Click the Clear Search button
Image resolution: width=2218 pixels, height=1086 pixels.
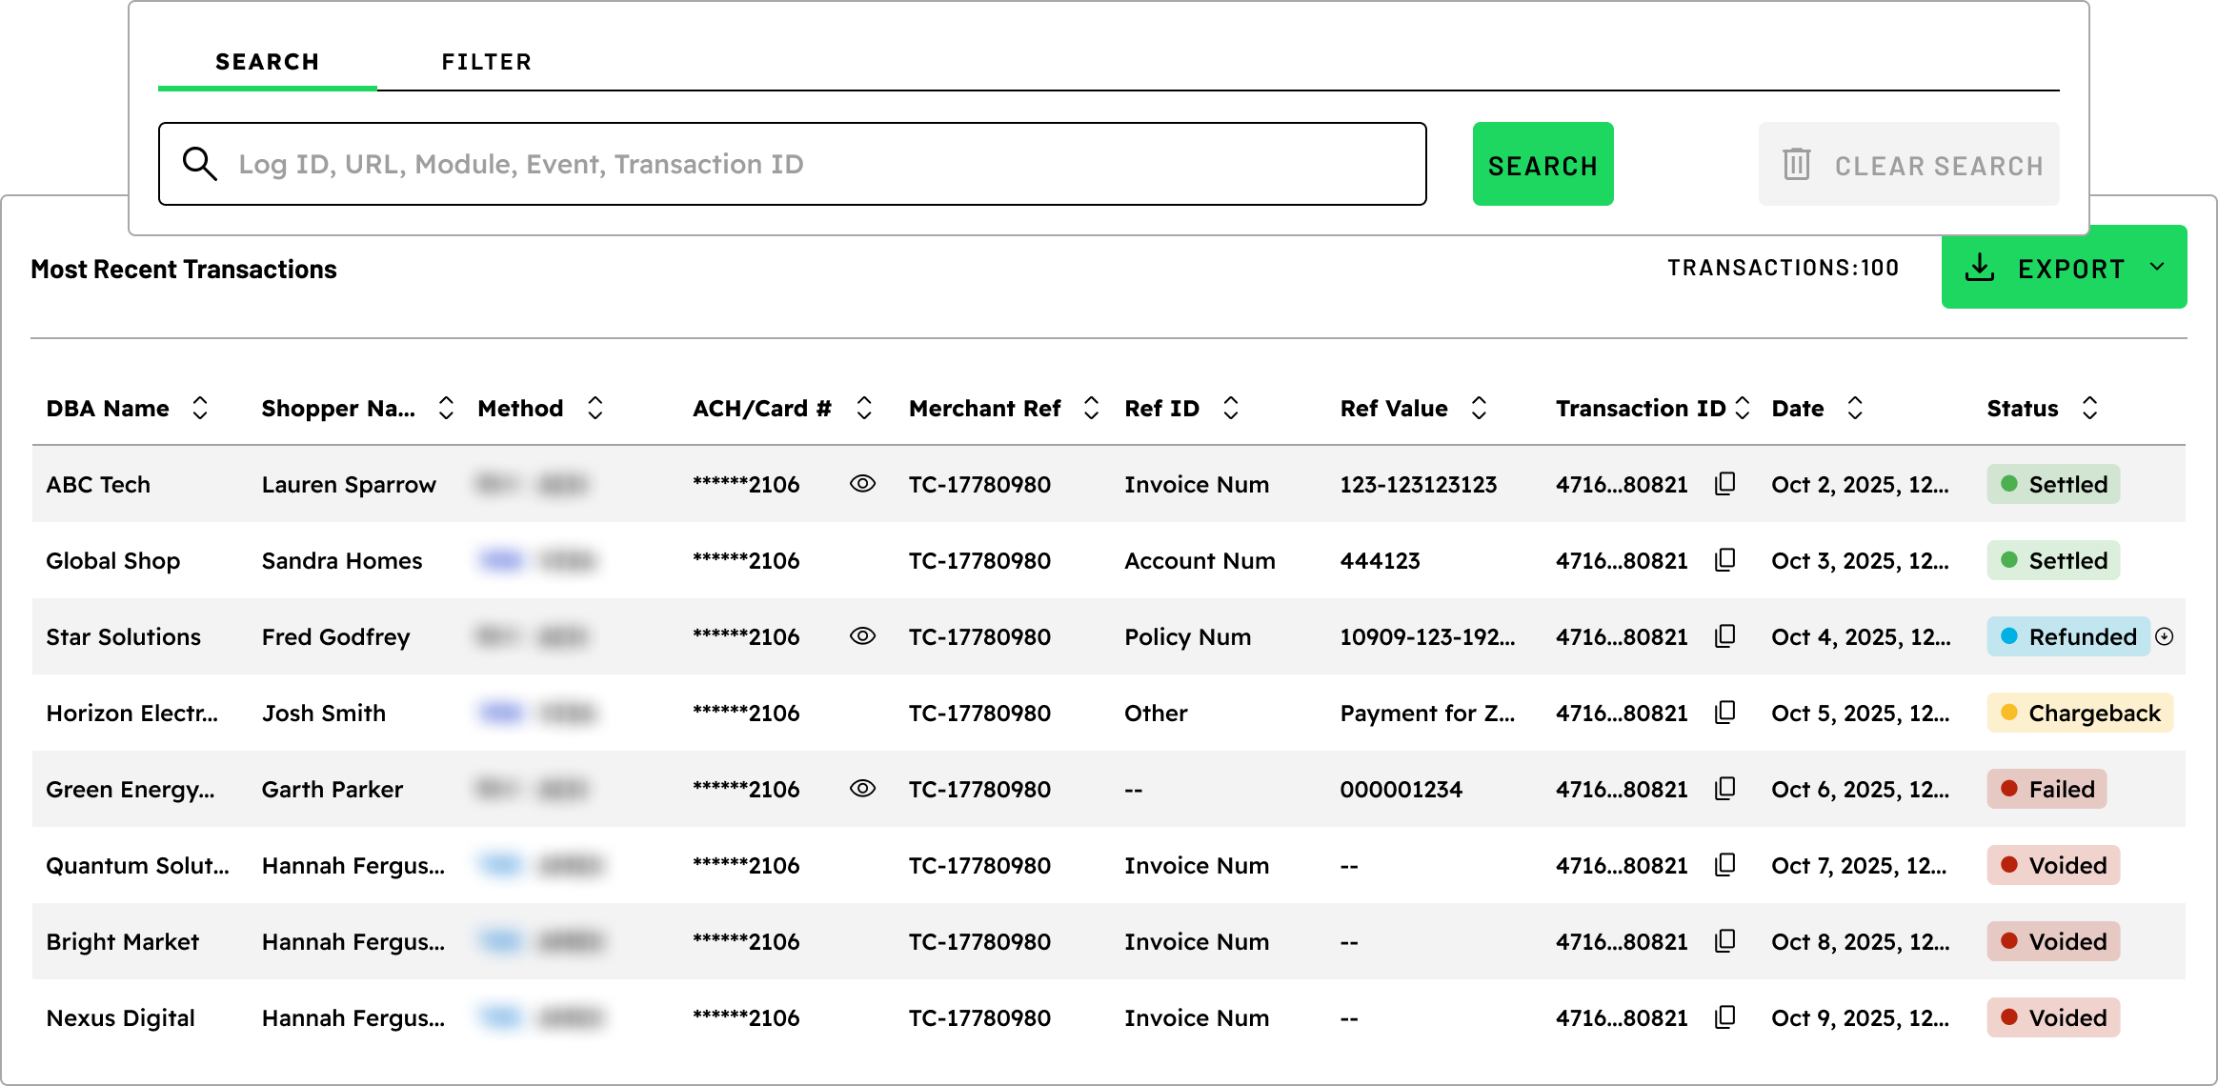pyautogui.click(x=1908, y=164)
